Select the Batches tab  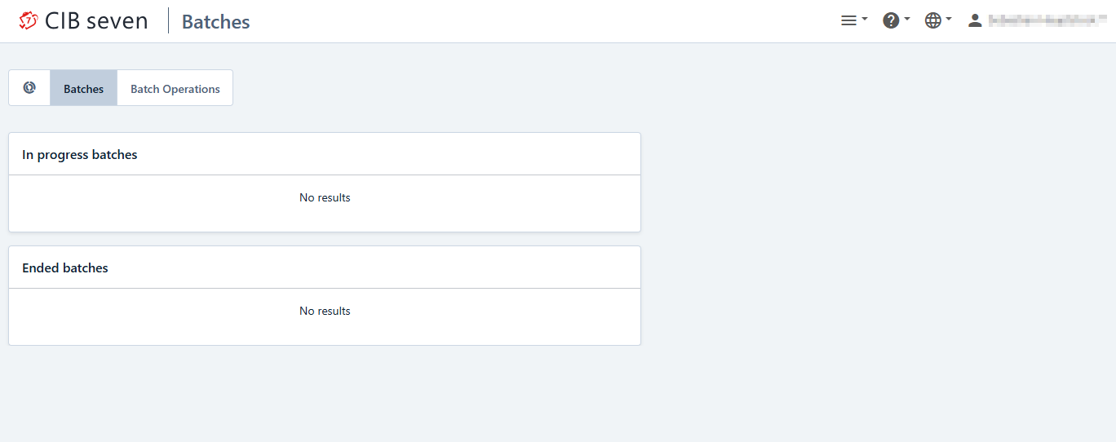83,89
